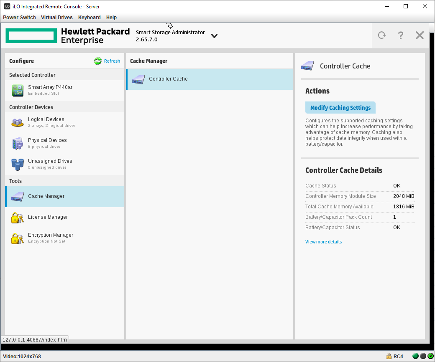435x362 pixels.
Task: Click the Controller Cache icon in Cache Manager list
Action: click(138, 79)
